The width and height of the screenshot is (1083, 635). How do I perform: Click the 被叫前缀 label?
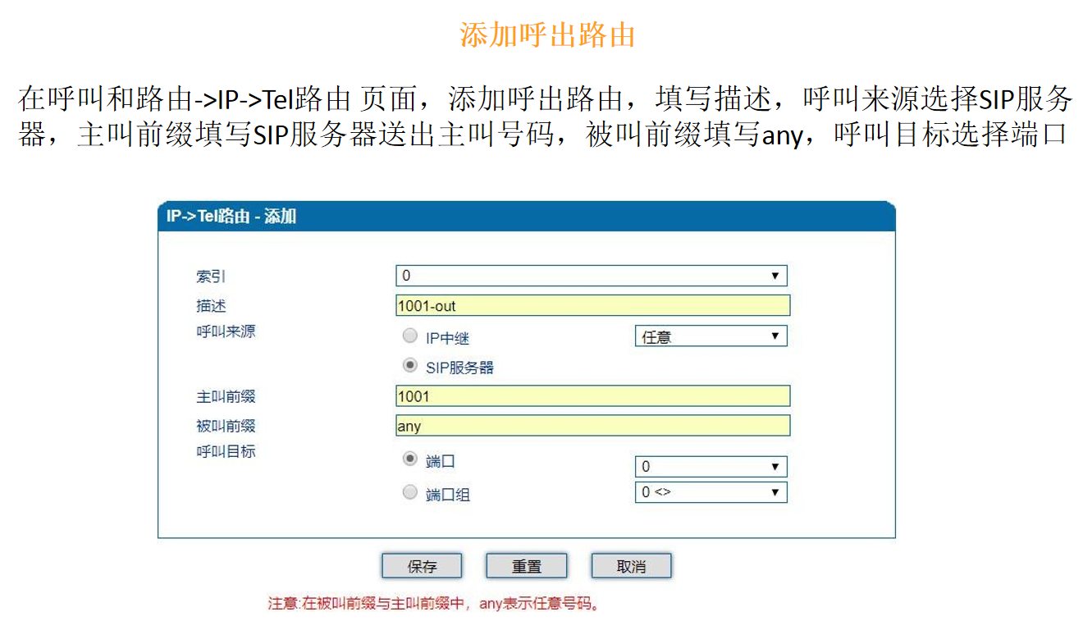[x=226, y=426]
